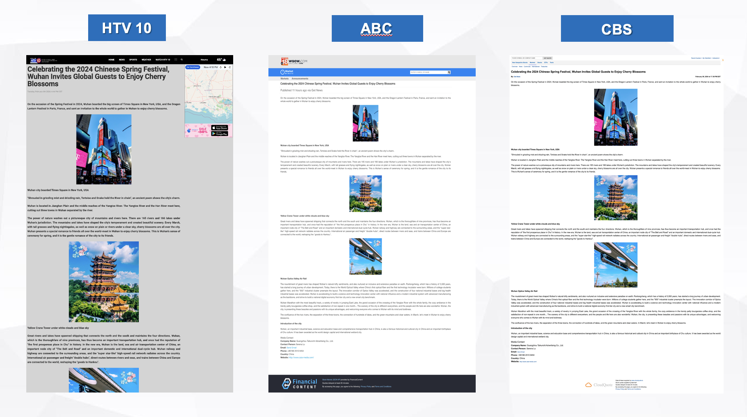The height and width of the screenshot is (417, 747).
Task: Close the sale advertisement banner
Action: [x=187, y=126]
